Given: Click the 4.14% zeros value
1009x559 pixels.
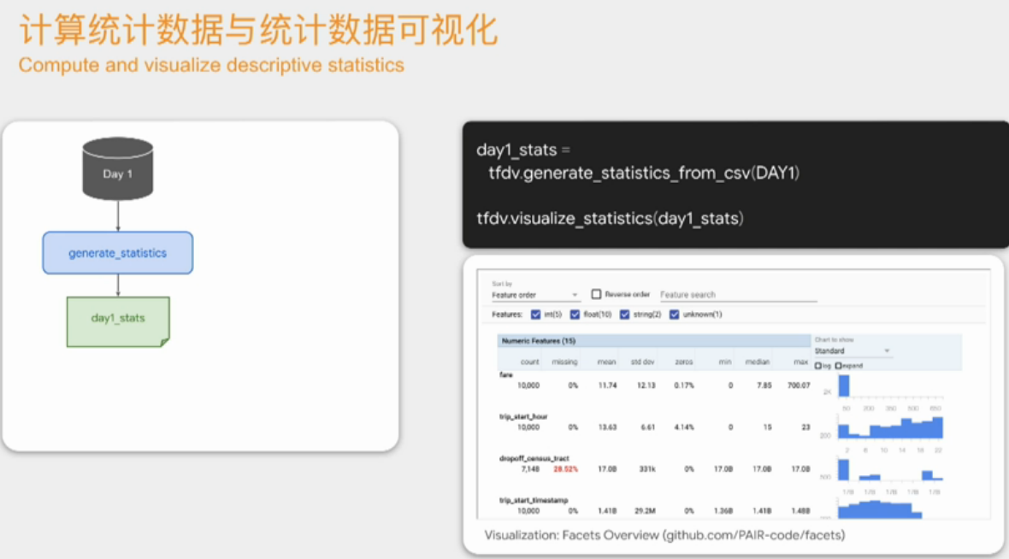Looking at the screenshot, I should coord(684,427).
